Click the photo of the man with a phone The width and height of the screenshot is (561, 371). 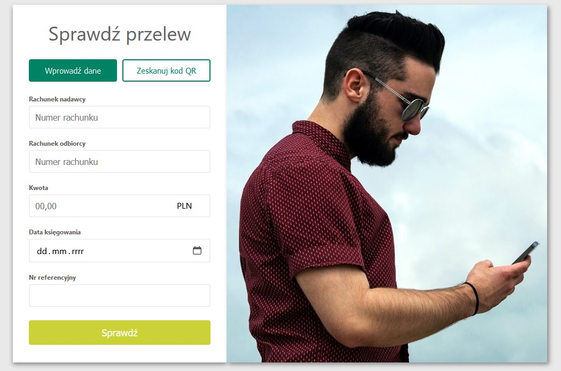coord(387,184)
